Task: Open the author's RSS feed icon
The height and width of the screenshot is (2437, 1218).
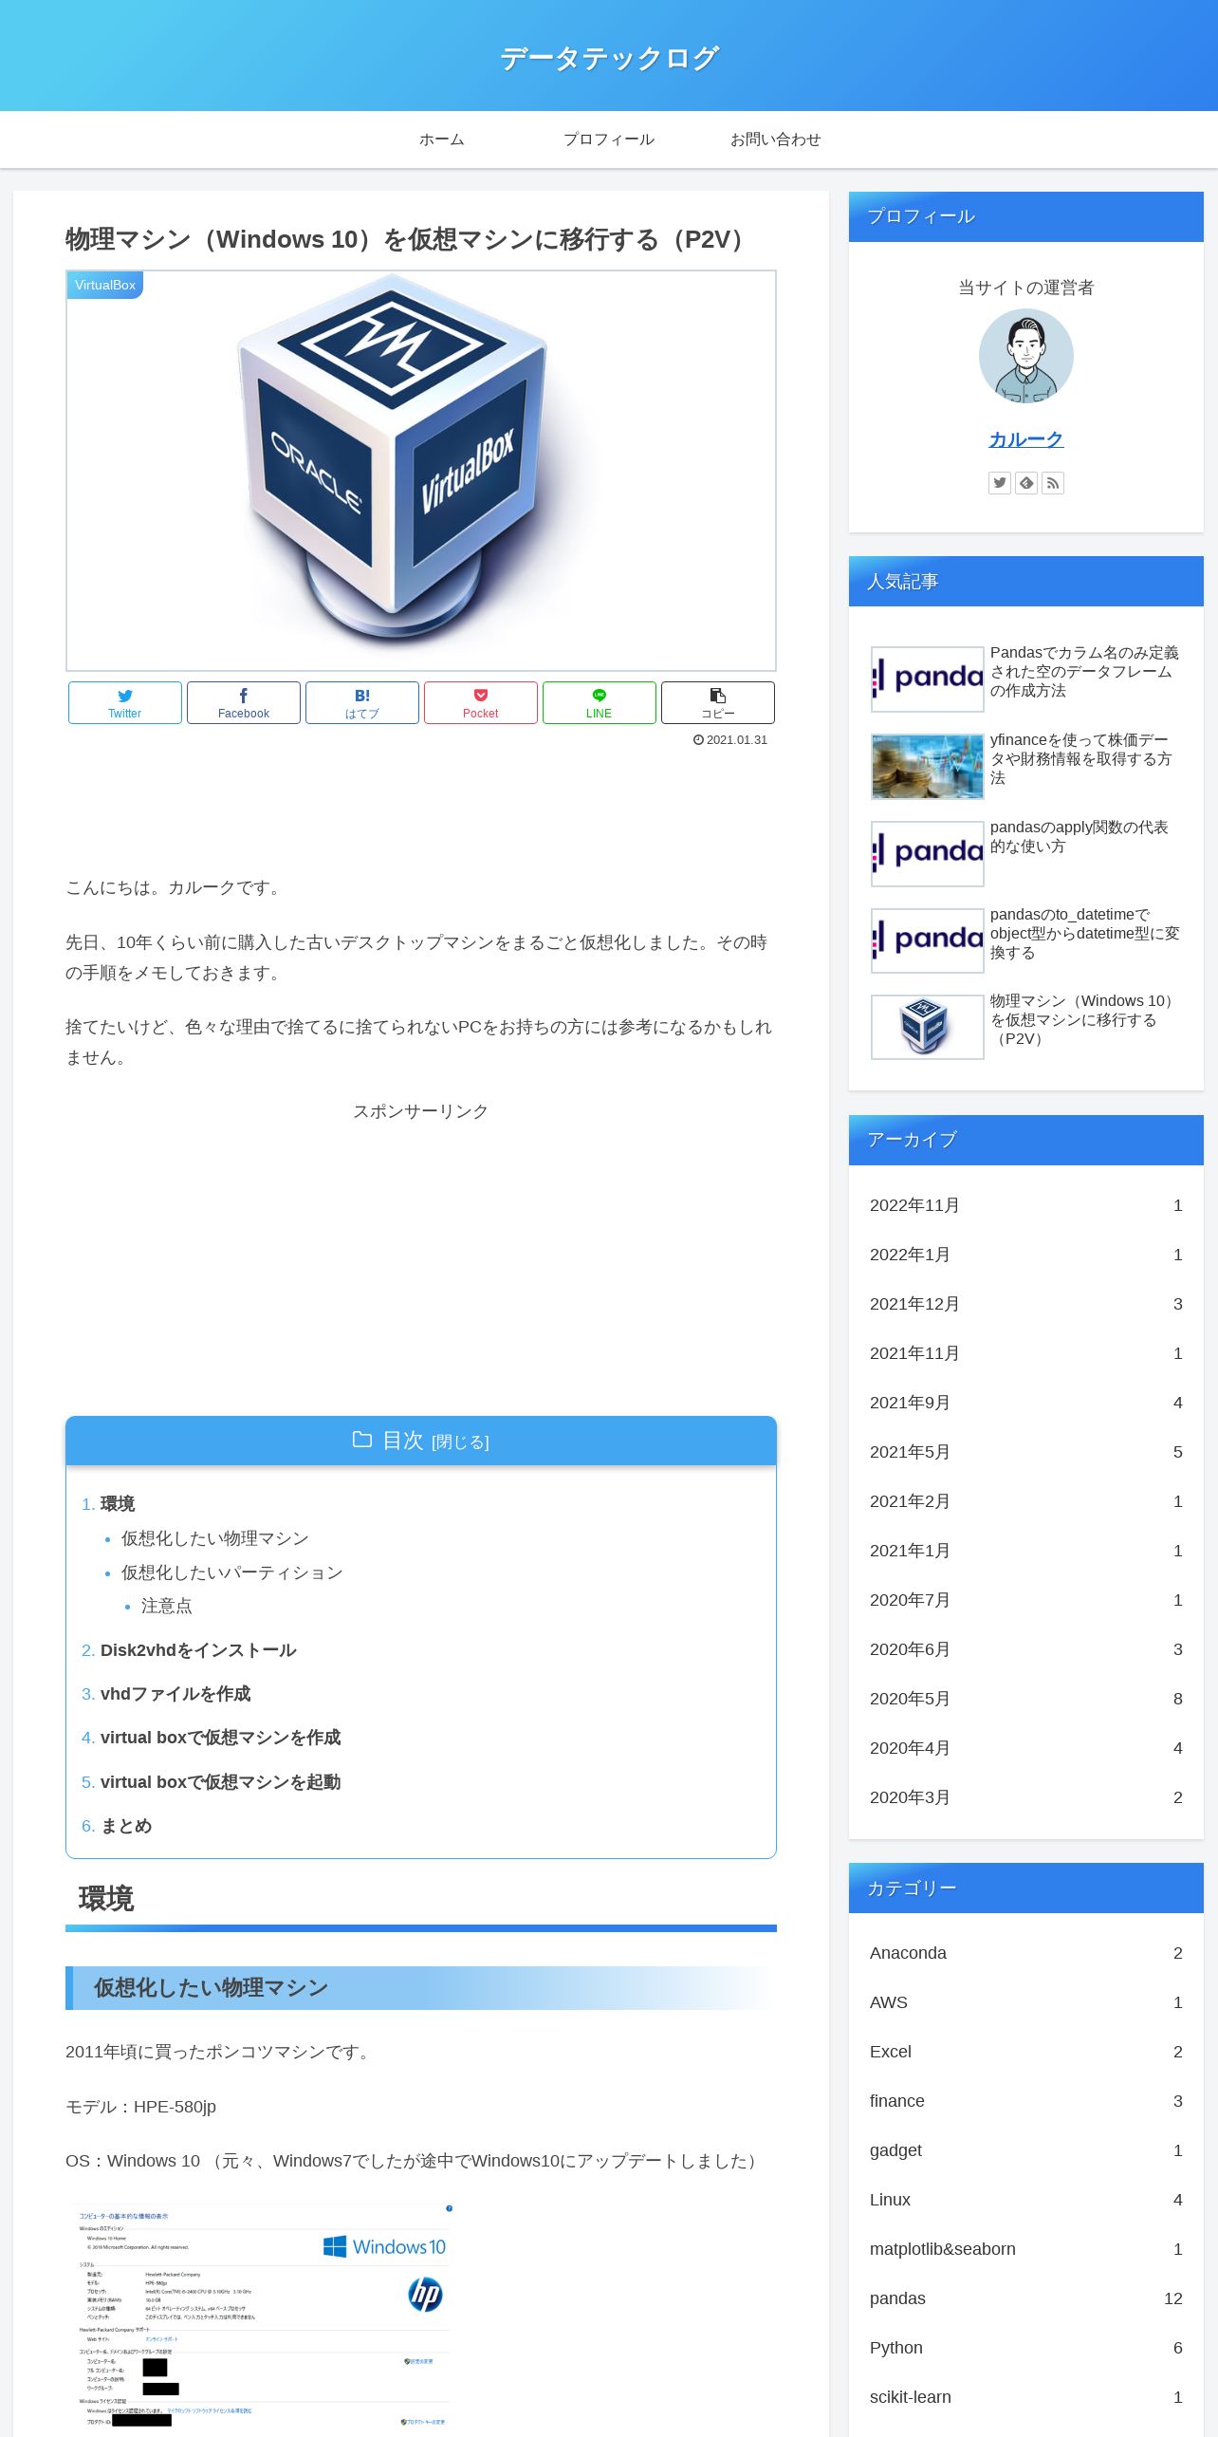Action: 1053,483
